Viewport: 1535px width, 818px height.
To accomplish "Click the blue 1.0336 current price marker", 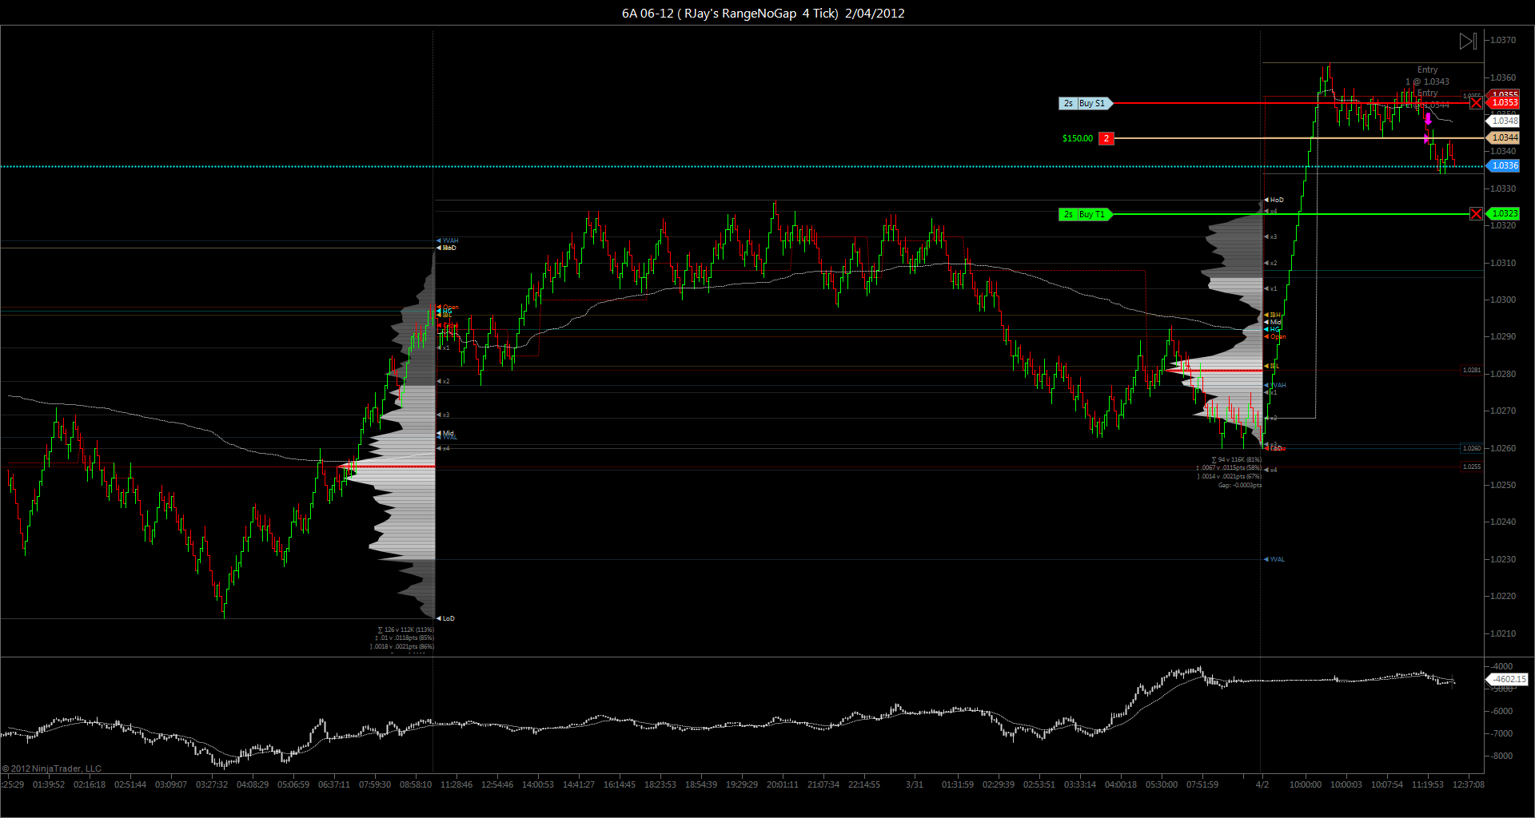I will [x=1504, y=166].
